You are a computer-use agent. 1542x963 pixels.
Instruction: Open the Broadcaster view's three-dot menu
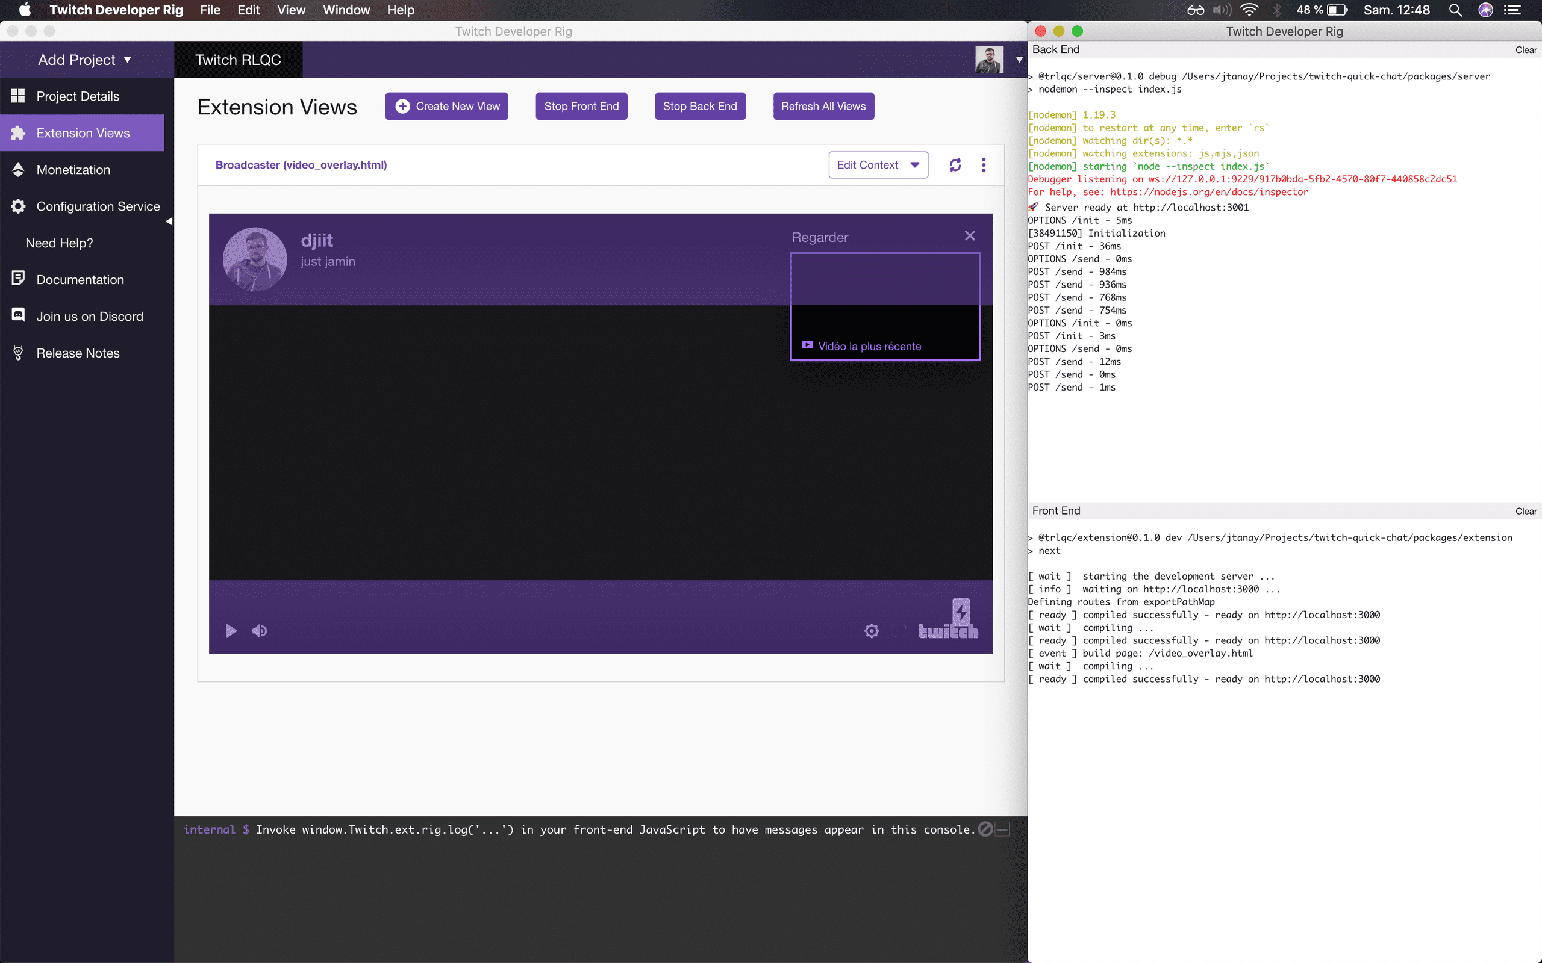tap(983, 165)
